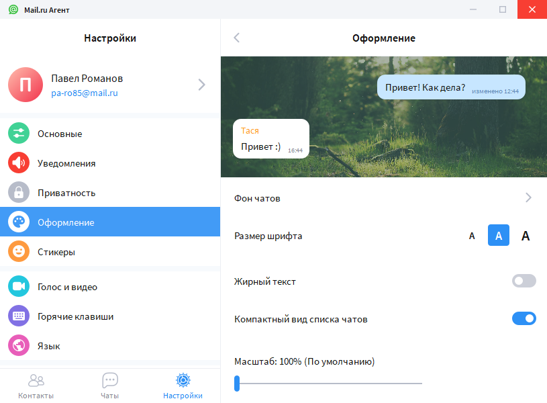Click the Павел Романов profile name
Screen dimensions: 547x403
click(x=87, y=78)
